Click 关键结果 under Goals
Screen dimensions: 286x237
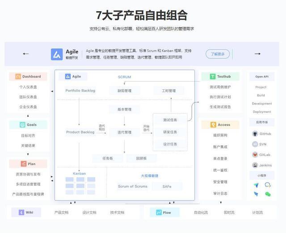point(28,146)
